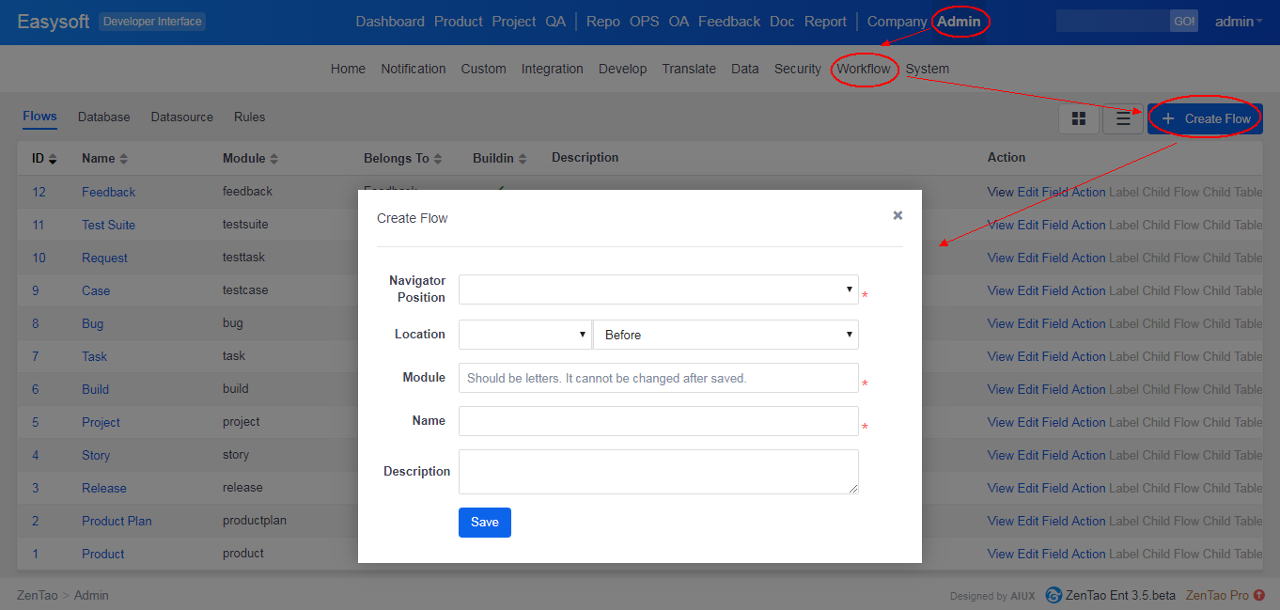1280x610 pixels.
Task: Open the Workflow admin menu
Action: coord(864,69)
